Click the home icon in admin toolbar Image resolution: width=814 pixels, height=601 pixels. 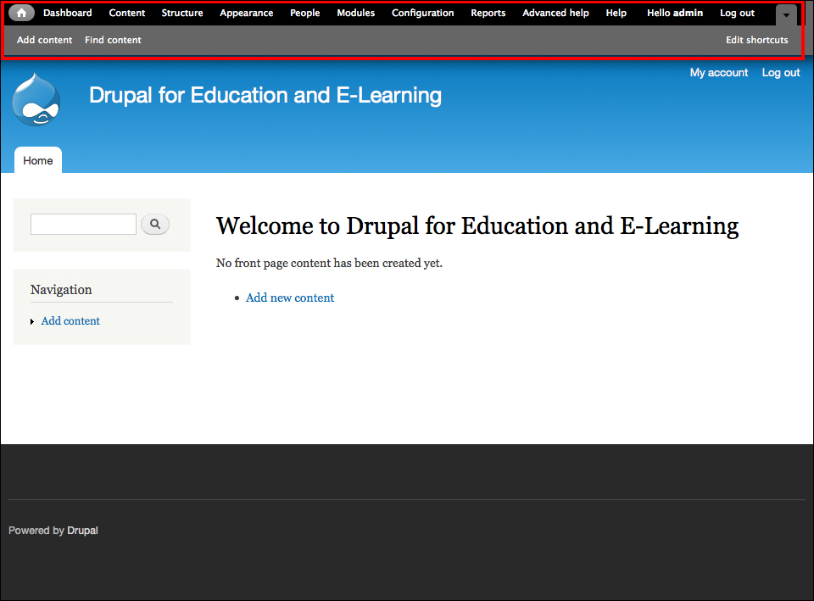[22, 13]
